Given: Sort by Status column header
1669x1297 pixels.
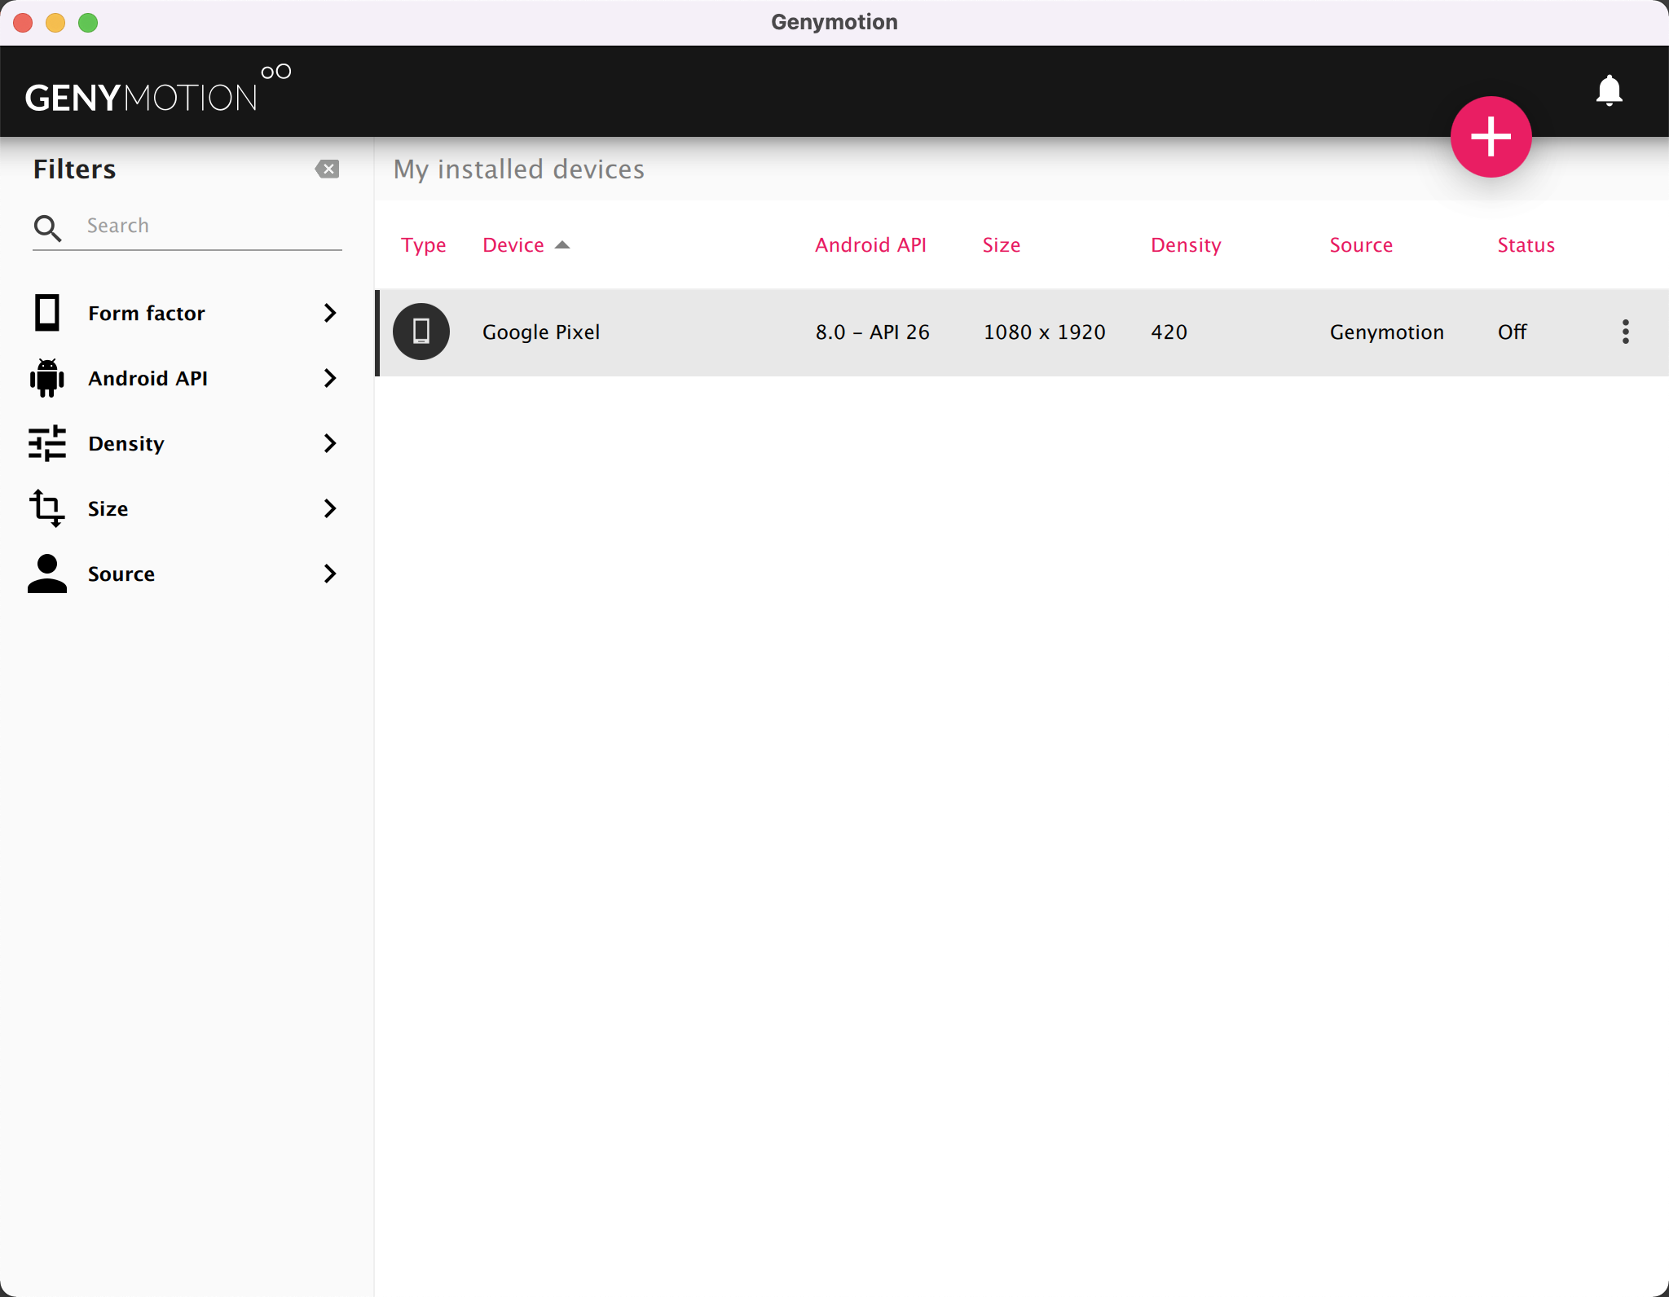Looking at the screenshot, I should (1526, 245).
